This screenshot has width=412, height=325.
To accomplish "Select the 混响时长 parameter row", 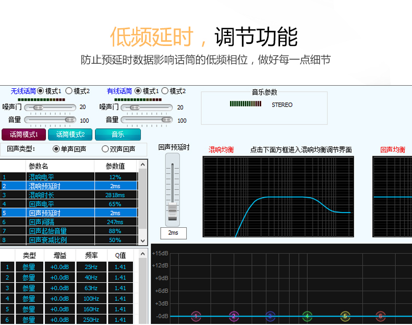I will tap(69, 195).
